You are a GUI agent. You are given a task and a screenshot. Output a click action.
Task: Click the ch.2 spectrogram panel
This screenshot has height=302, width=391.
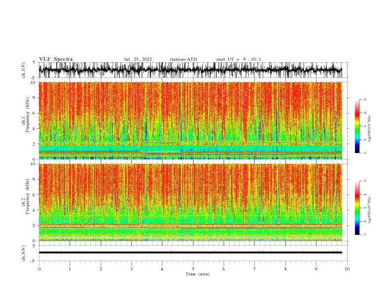click(190, 202)
